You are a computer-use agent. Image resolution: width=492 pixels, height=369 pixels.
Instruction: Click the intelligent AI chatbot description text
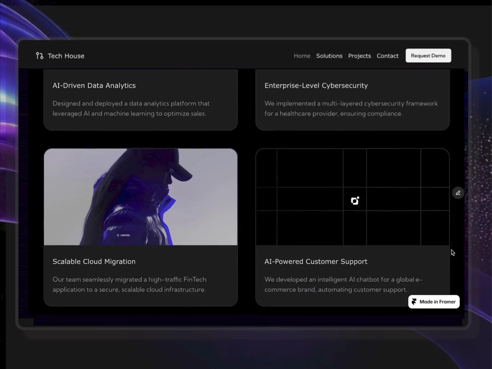point(343,284)
